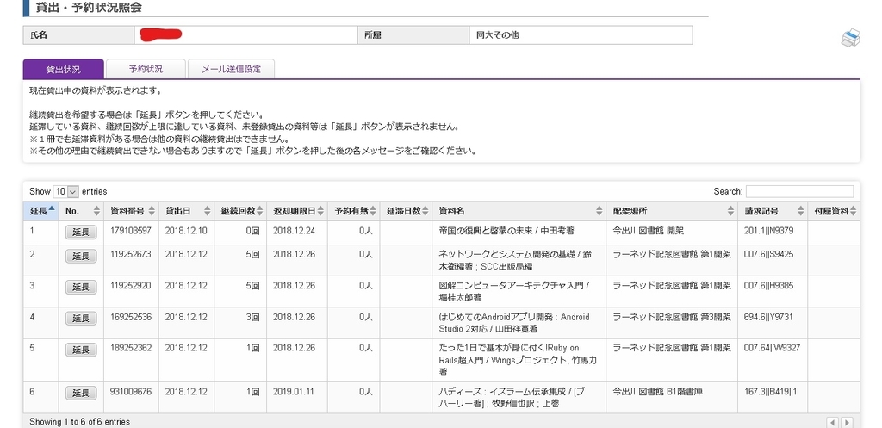This screenshot has height=428, width=882.
Task: Sort table by 資料名 column
Action: click(519, 211)
